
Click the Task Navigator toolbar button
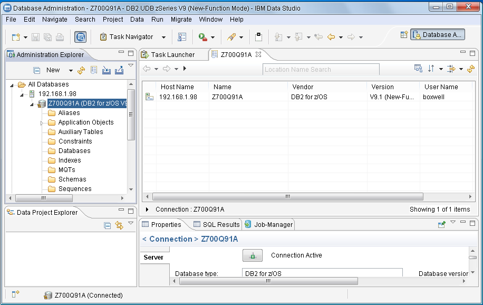click(126, 37)
